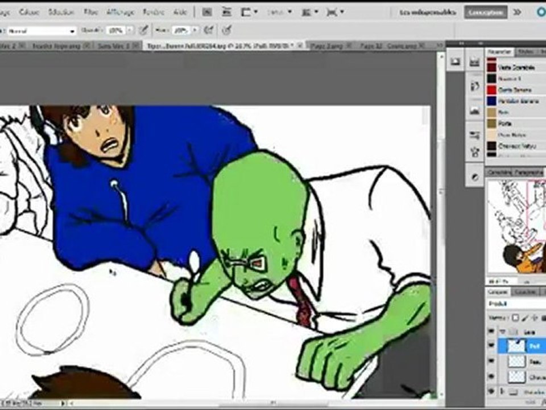Switch to Les indispensables workspace
The width and height of the screenshot is (546, 410).
pos(428,13)
